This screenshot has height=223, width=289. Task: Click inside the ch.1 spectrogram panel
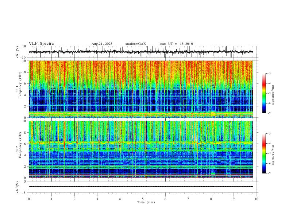coord(141,89)
